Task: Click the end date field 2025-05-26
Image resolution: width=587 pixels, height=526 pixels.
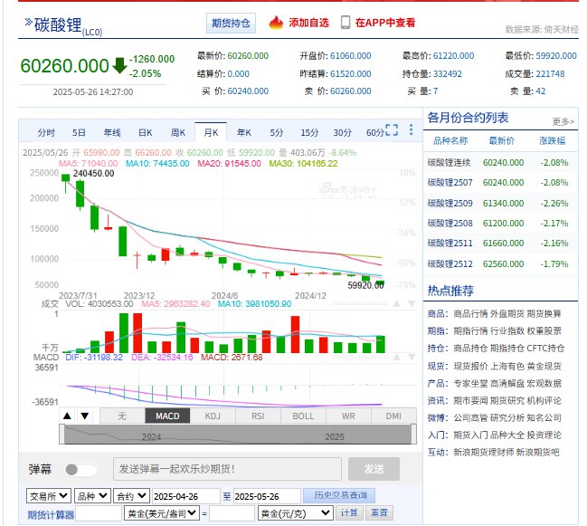Action: click(267, 496)
